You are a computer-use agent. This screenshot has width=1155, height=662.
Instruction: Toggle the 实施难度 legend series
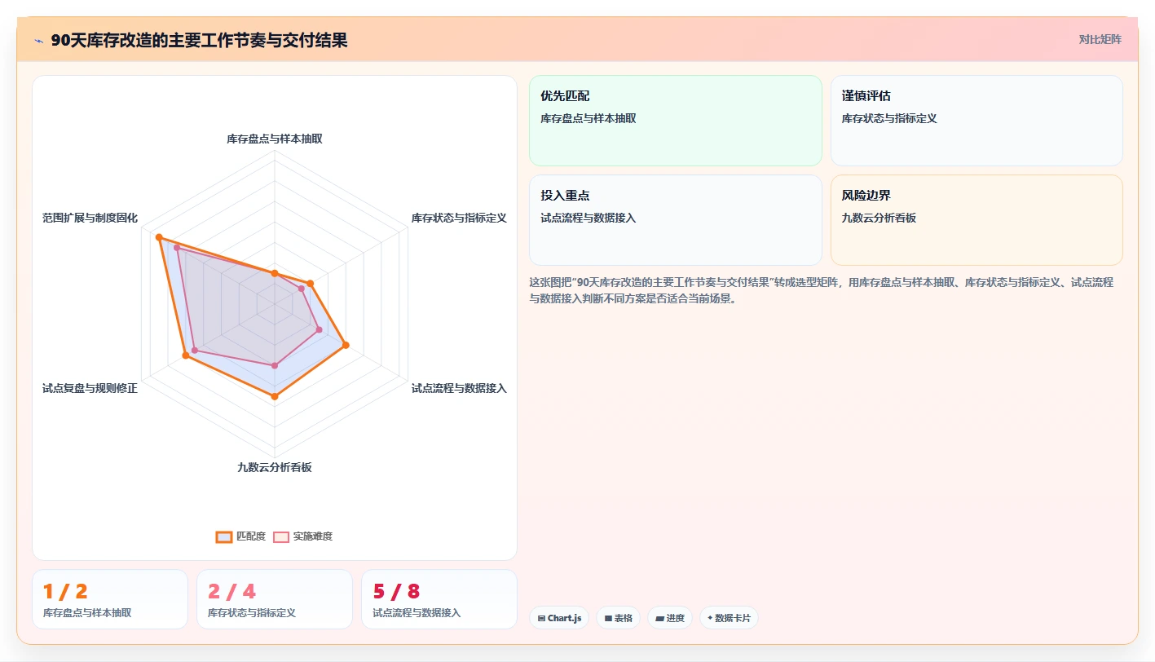[303, 536]
